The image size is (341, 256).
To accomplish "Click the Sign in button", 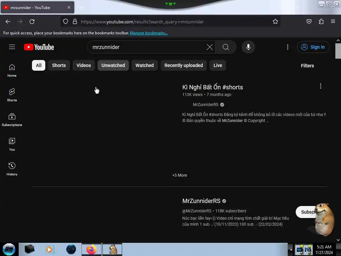I will [x=313, y=47].
